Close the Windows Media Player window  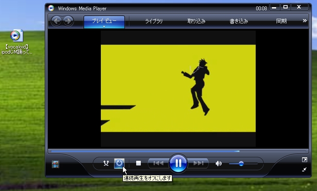pyautogui.click(x=299, y=7)
